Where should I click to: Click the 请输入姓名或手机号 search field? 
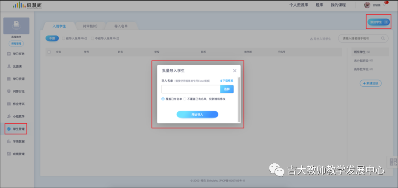361,39
